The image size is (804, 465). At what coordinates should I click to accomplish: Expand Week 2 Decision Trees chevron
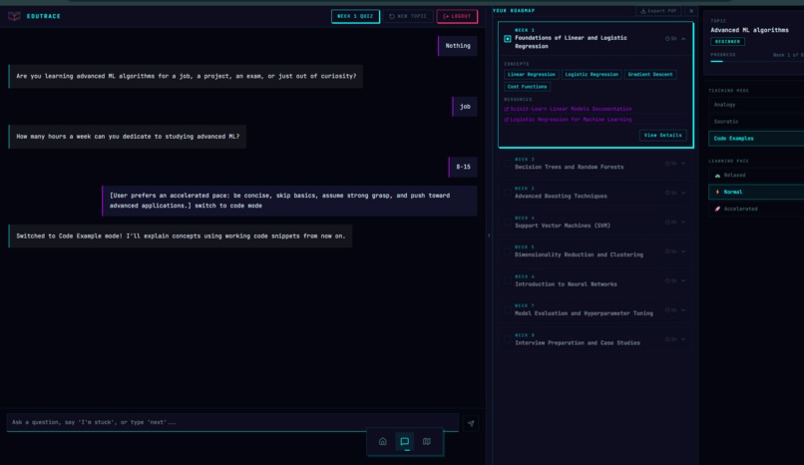pyautogui.click(x=683, y=164)
